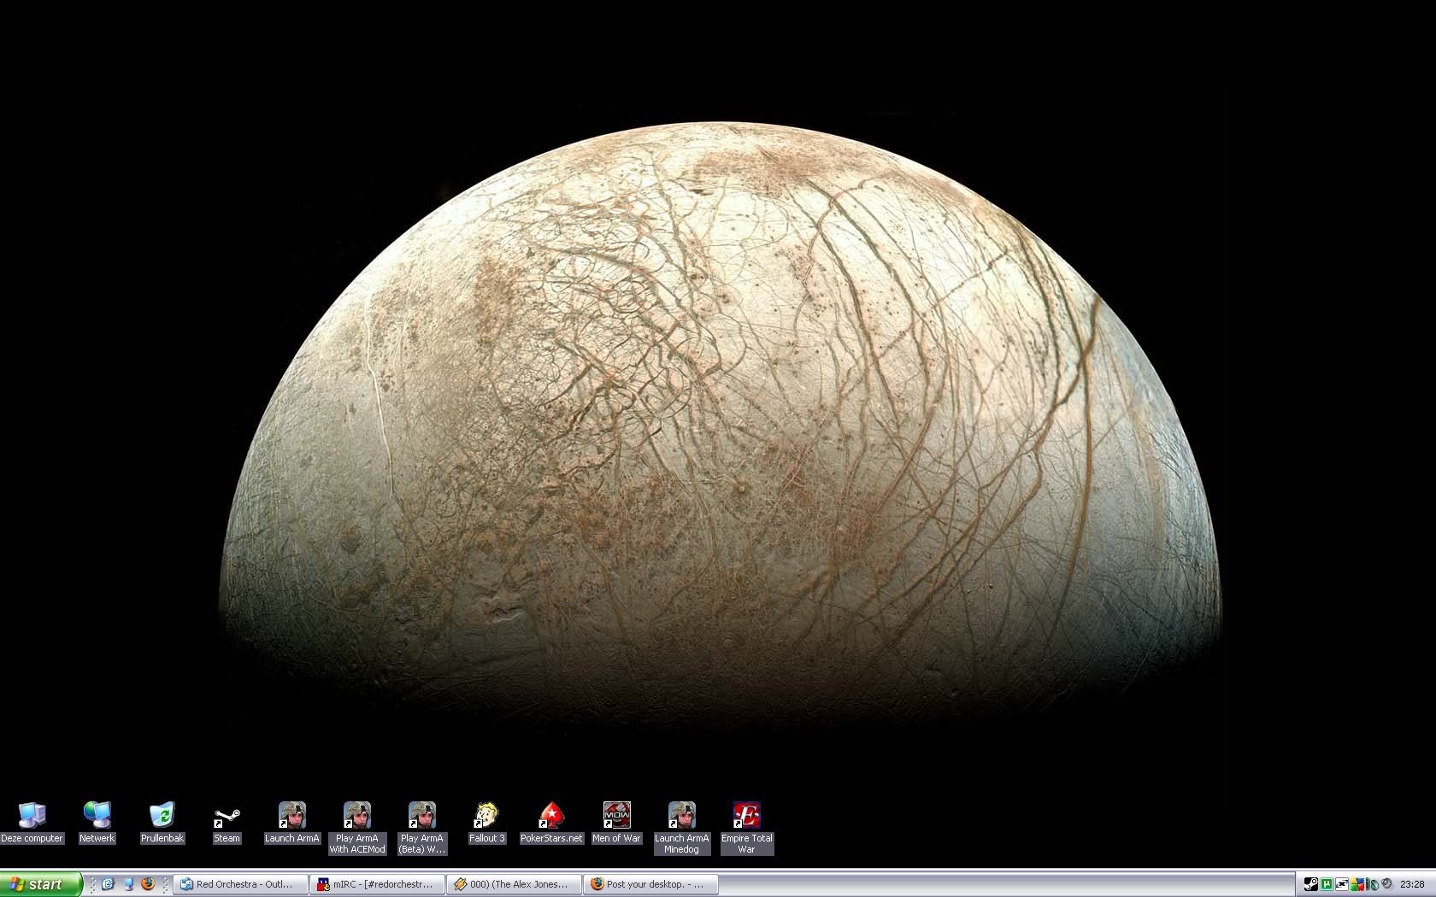Switch to the mIRC taskbar window

coord(377,884)
